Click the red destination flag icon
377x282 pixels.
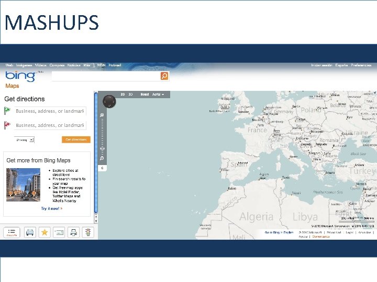click(7, 125)
